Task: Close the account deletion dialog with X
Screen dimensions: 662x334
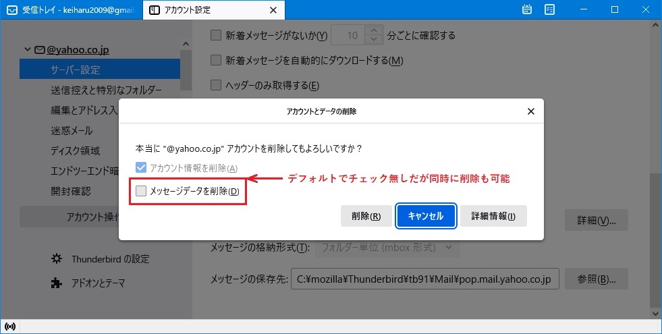Action: 530,111
